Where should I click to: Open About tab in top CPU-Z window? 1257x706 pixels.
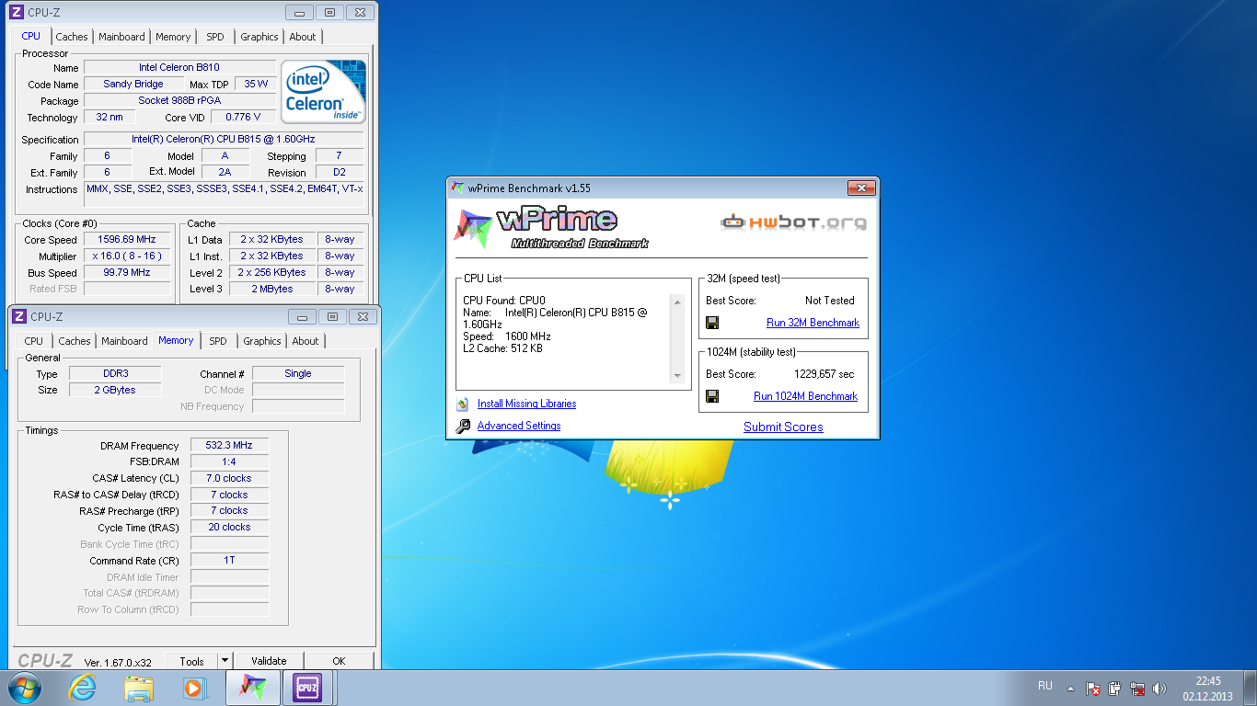(303, 37)
